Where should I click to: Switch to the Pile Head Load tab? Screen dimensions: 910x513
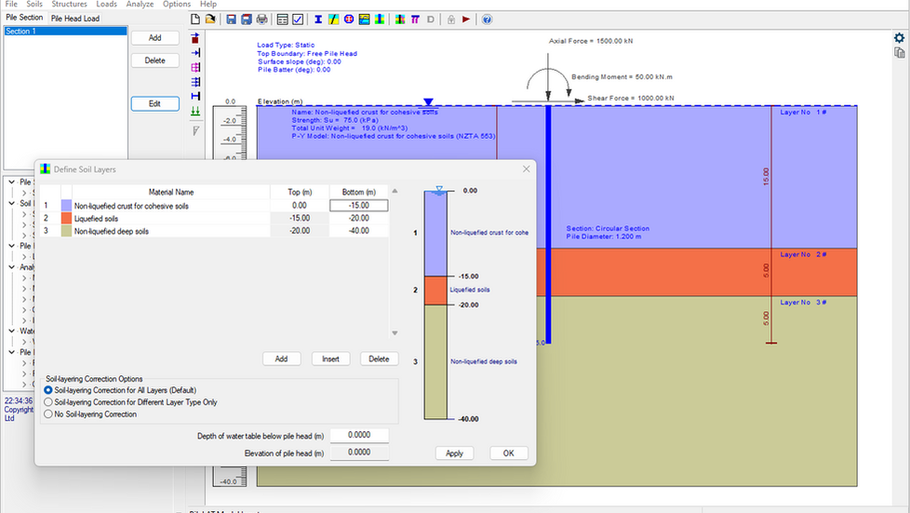tap(74, 18)
